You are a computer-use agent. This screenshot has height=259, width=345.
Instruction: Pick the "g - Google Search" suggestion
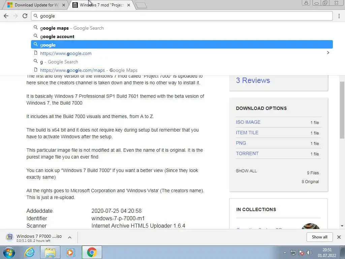pos(182,62)
